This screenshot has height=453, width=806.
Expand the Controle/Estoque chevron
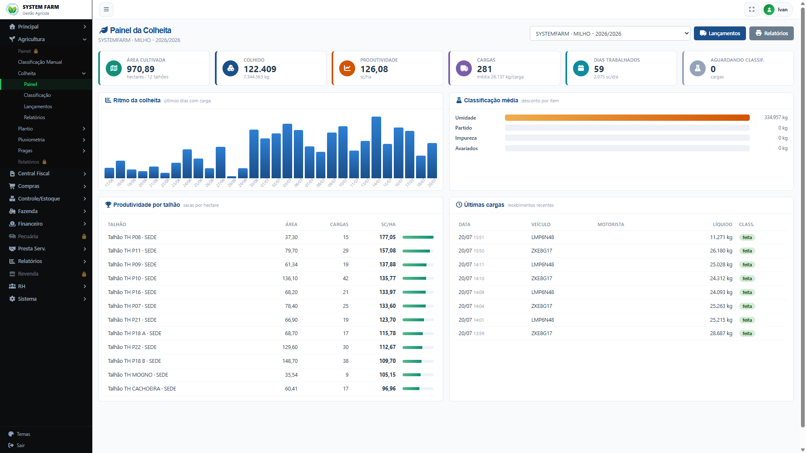85,199
